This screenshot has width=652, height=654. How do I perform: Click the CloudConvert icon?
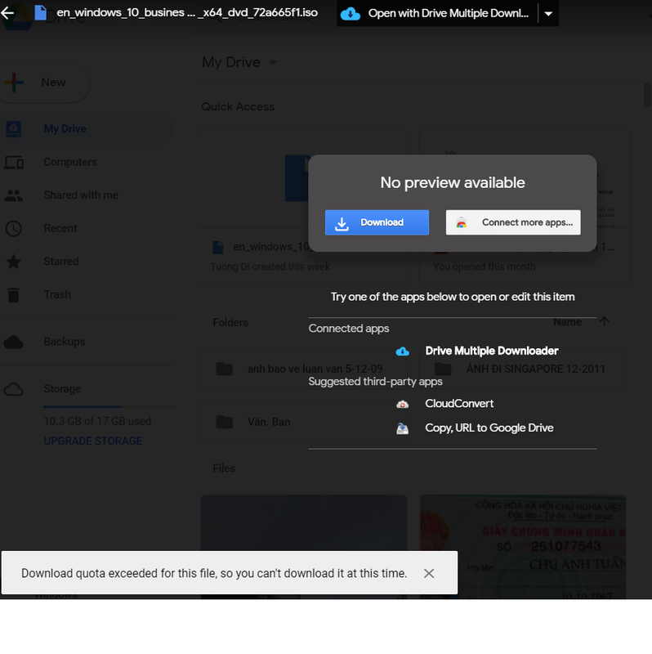point(402,404)
